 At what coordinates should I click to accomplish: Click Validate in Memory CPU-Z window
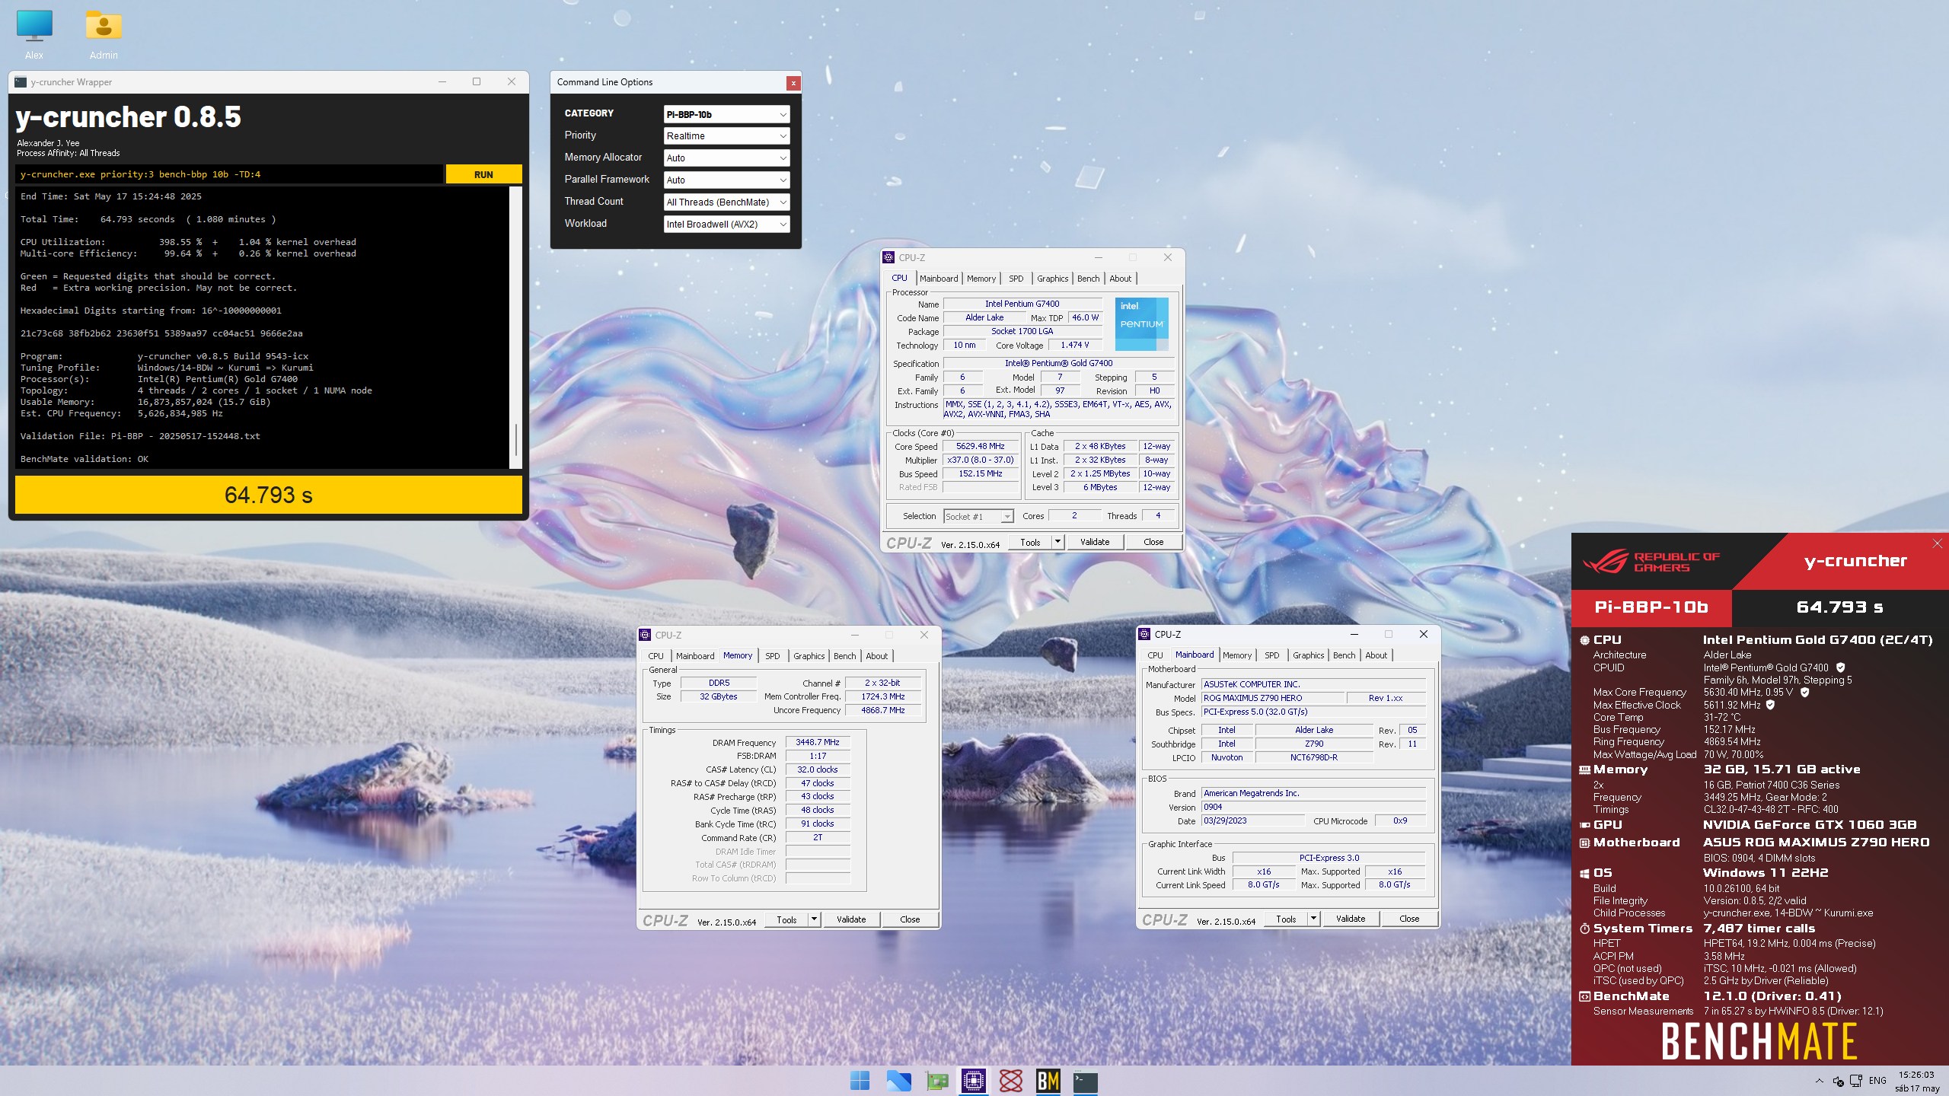pos(851,919)
